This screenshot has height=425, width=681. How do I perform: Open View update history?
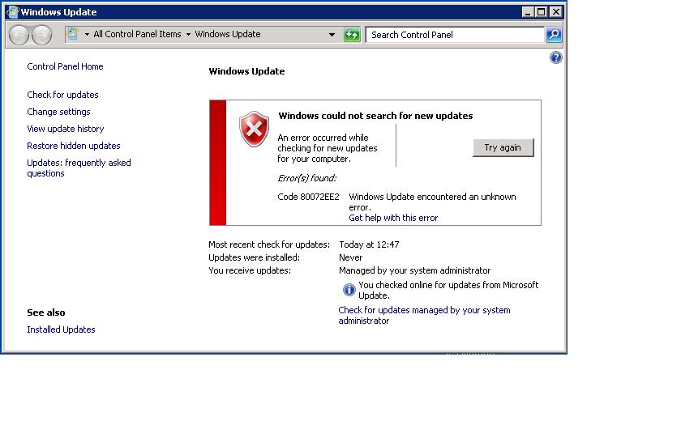pyautogui.click(x=66, y=129)
